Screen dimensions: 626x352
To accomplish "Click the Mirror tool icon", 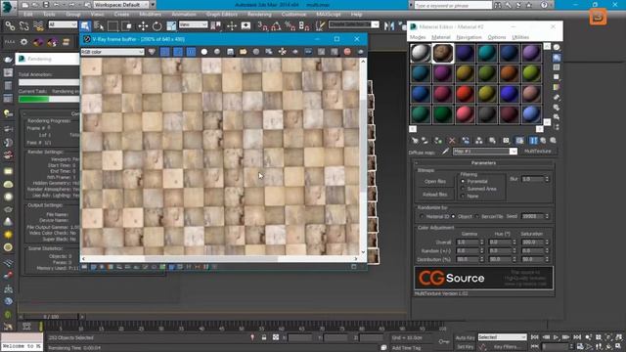I will 389,26.
